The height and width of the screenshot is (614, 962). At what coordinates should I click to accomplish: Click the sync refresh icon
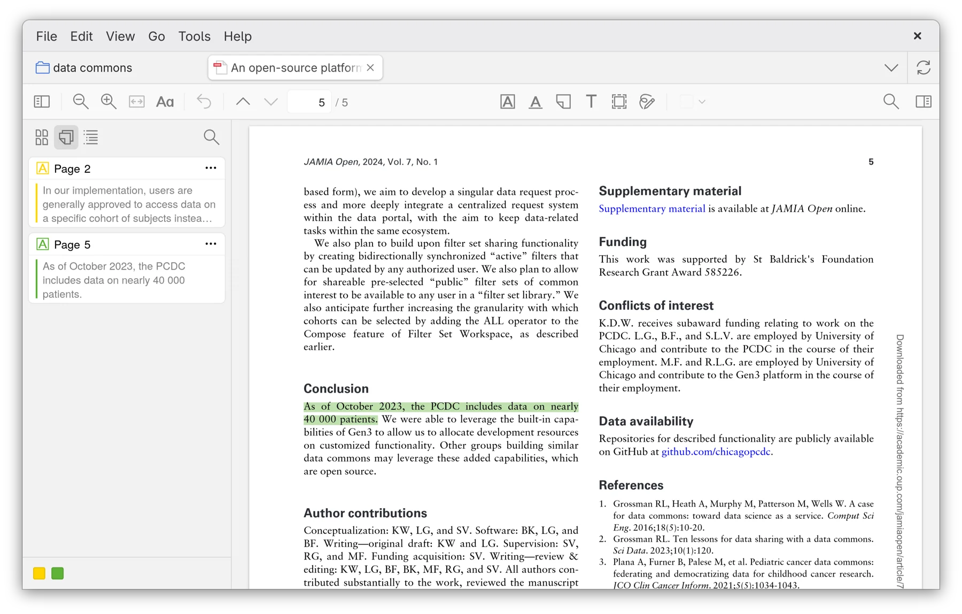(x=924, y=68)
